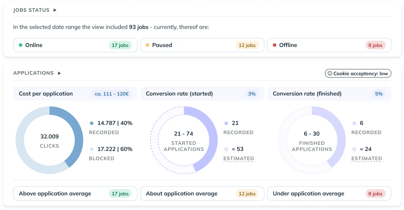Switch to the Conversion rate finished panel
The image size is (404, 210).
[x=329, y=94]
